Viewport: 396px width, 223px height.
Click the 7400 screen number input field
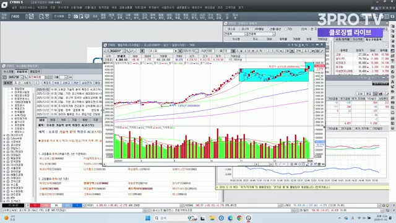tap(17, 17)
